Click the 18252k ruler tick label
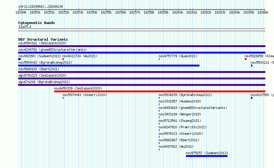This screenshot has height=168, width=274. coord(64,12)
